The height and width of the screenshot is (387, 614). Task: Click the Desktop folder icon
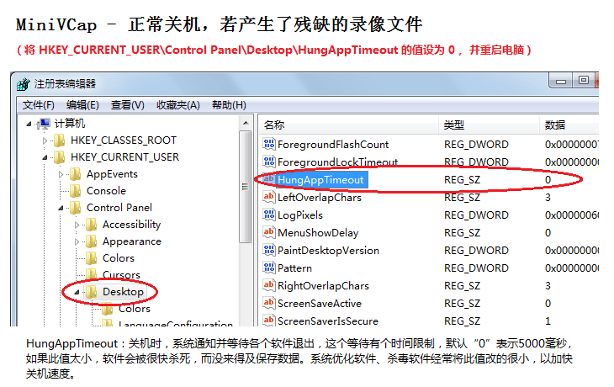[91, 292]
